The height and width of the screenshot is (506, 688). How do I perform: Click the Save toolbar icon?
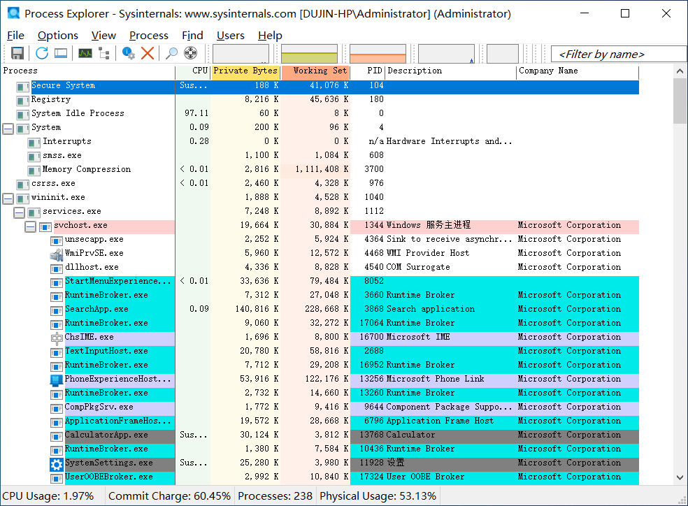pos(17,53)
